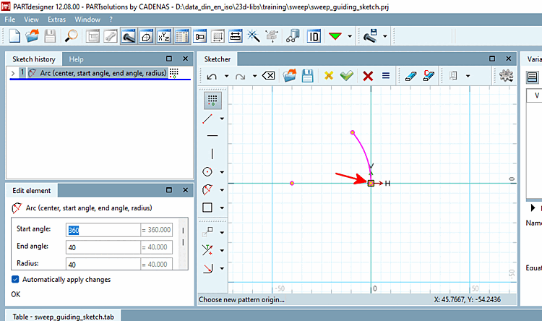The width and height of the screenshot is (542, 321).
Task: Click the End angle input field
Action: coord(103,247)
